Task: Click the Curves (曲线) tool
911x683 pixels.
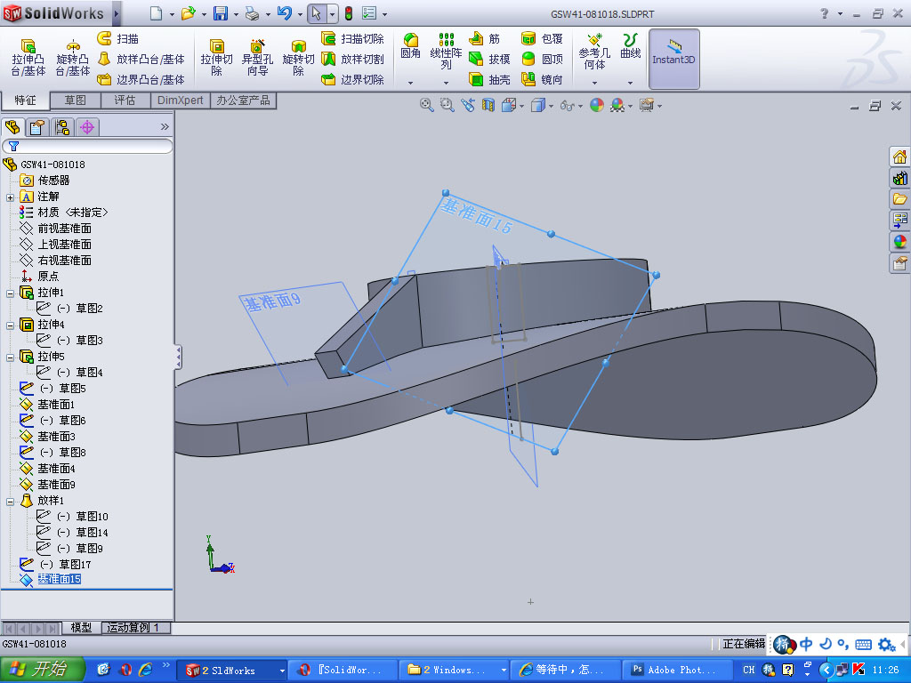Action: tap(631, 46)
